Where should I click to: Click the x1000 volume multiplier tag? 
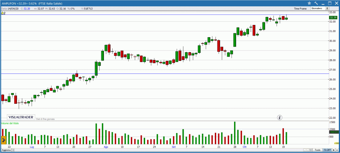(x=336, y=143)
